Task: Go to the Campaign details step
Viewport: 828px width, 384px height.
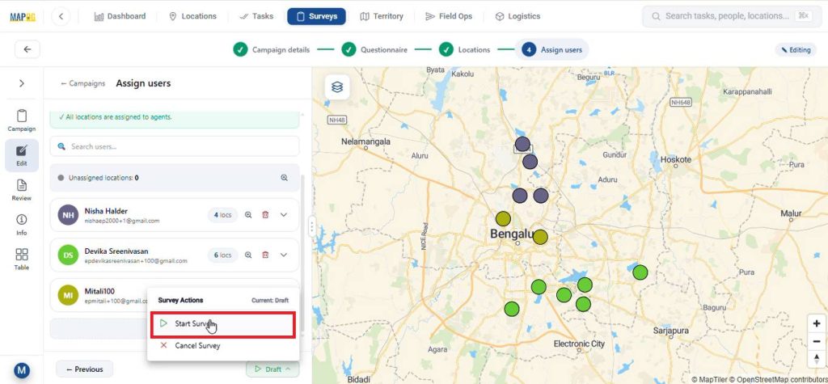Action: (x=272, y=49)
